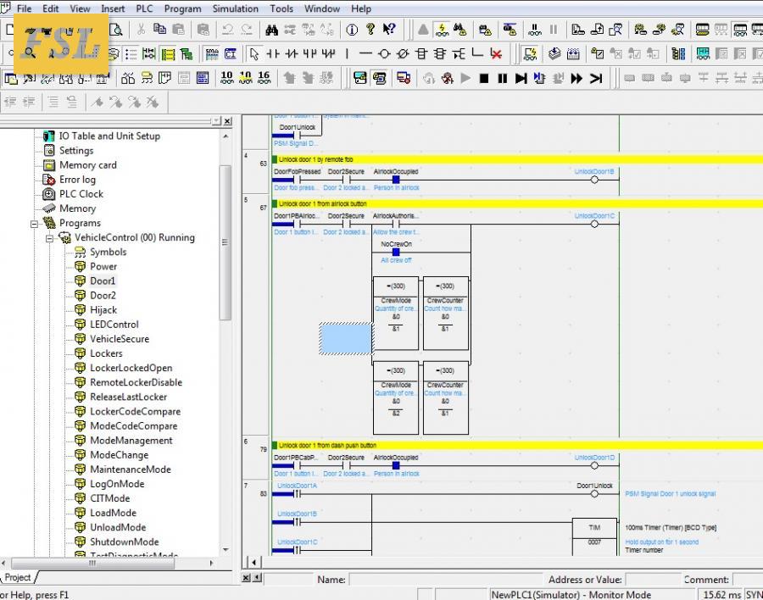Select the new horizontal line tool
This screenshot has height=600, width=763.
point(365,53)
